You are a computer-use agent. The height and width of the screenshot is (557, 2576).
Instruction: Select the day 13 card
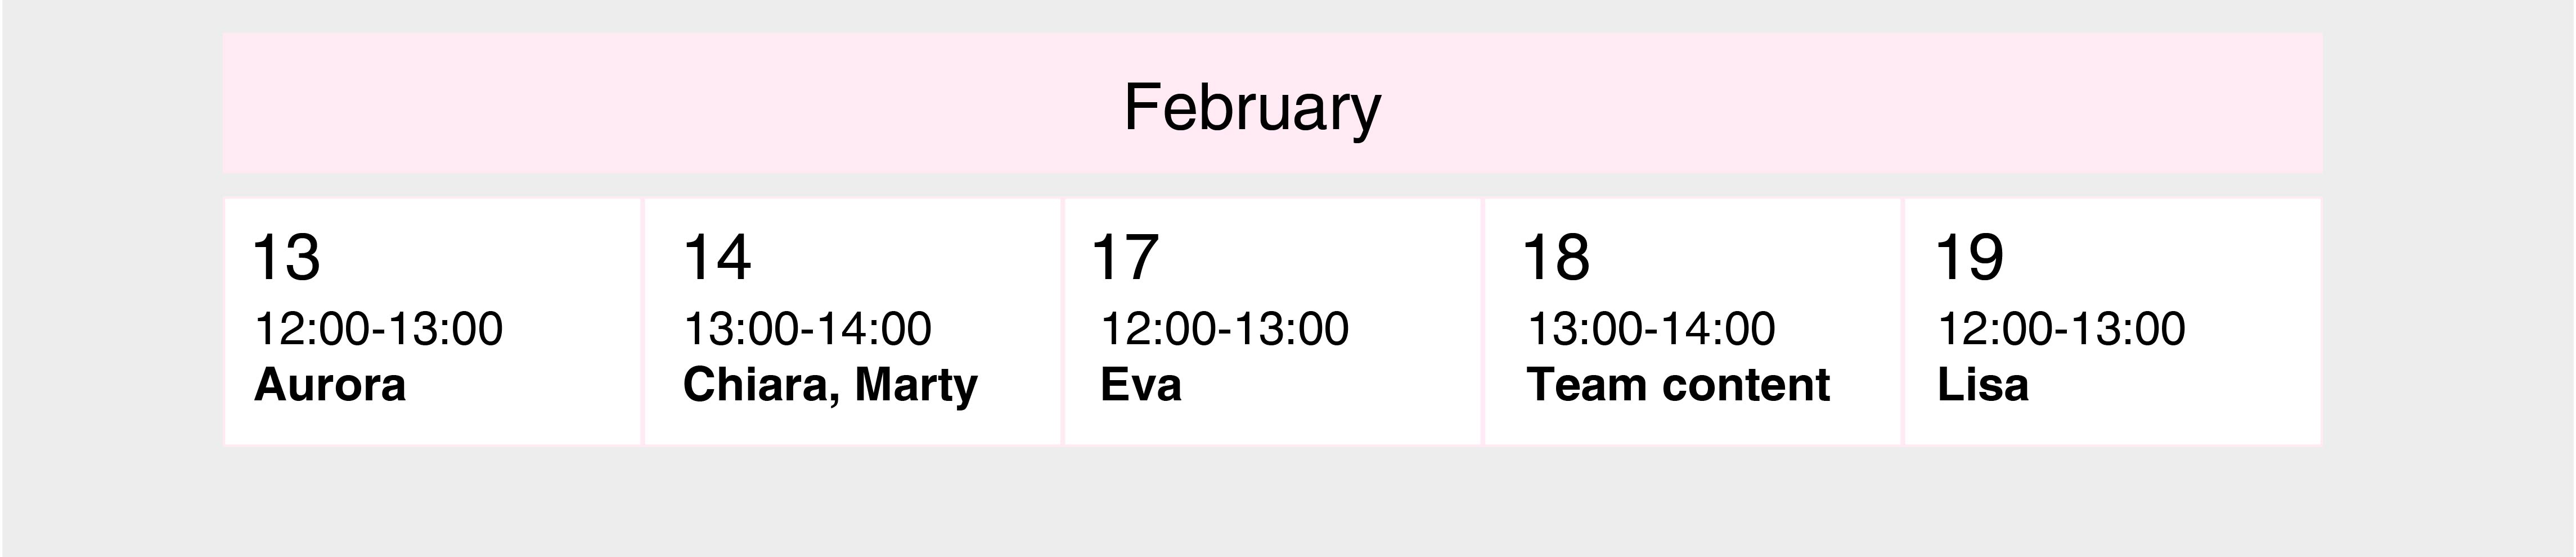coord(432,321)
